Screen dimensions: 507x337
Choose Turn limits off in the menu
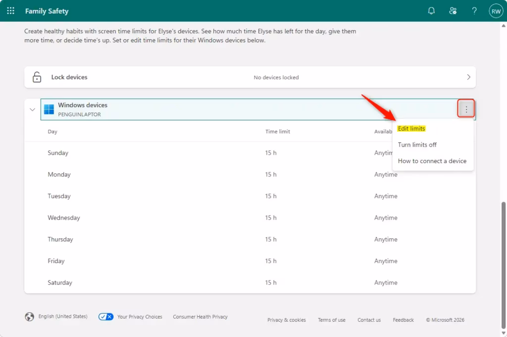[417, 145]
